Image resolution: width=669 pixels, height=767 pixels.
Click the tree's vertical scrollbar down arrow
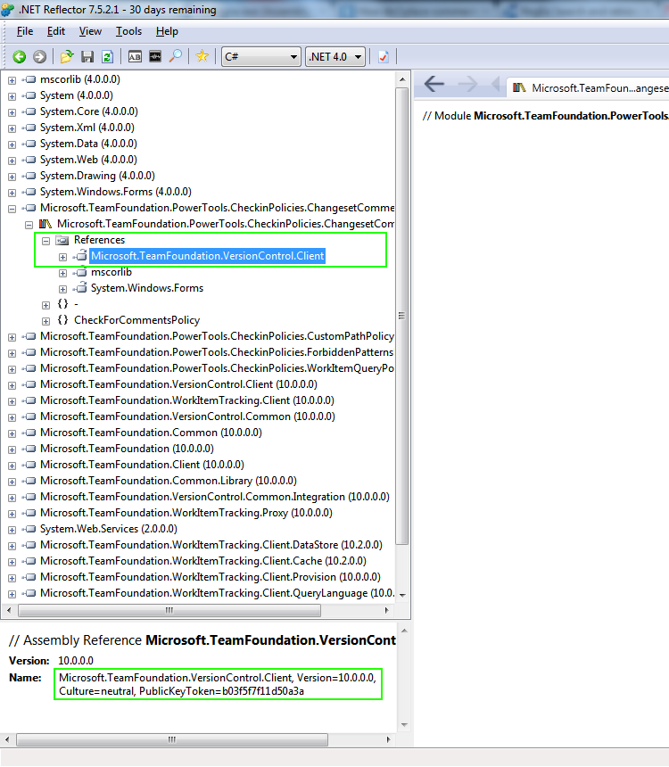(x=402, y=595)
